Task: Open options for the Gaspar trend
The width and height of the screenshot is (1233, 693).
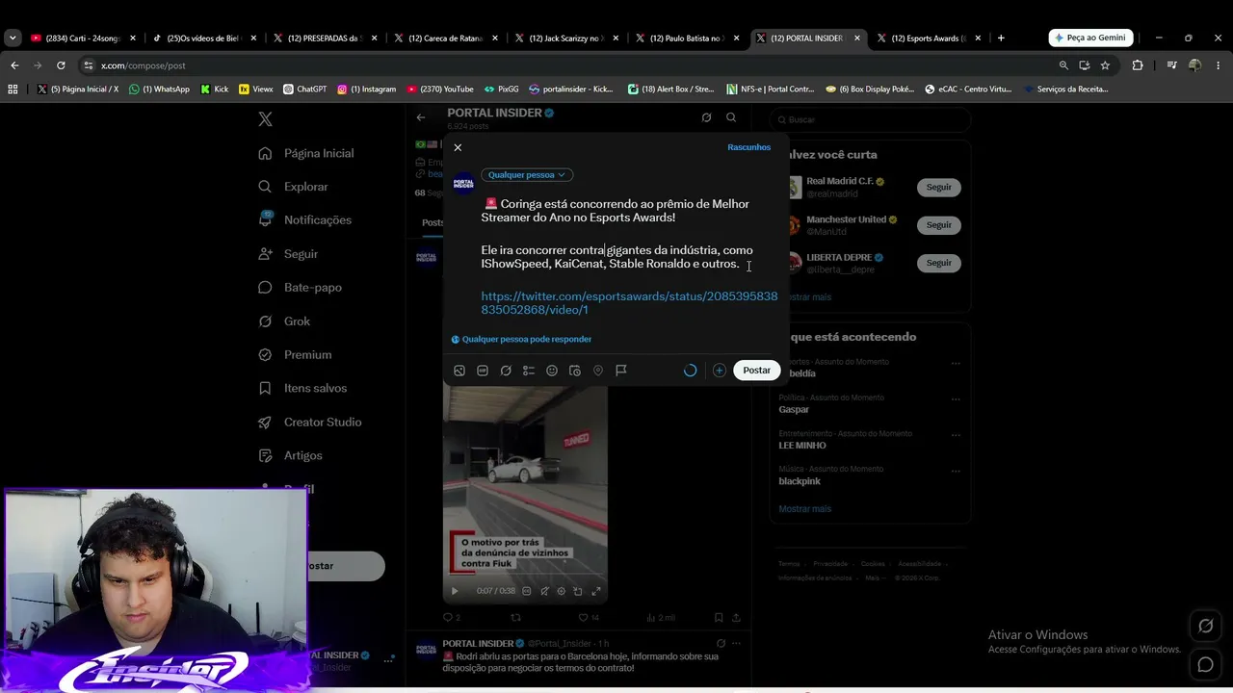Action: click(956, 399)
